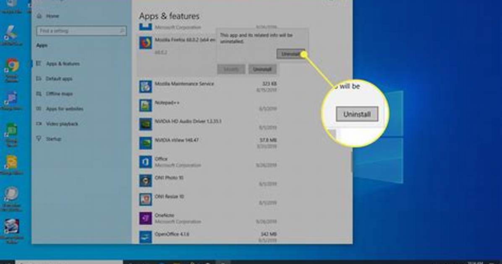502x264 pixels.
Task: Click the OpenOffice 4.1.6 icon
Action: pyautogui.click(x=145, y=237)
